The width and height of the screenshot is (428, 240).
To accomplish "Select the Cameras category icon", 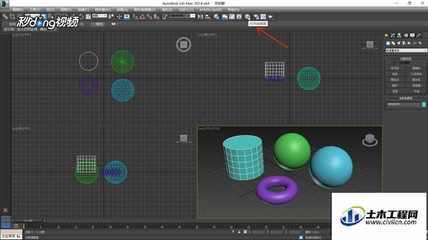I will coord(404,43).
